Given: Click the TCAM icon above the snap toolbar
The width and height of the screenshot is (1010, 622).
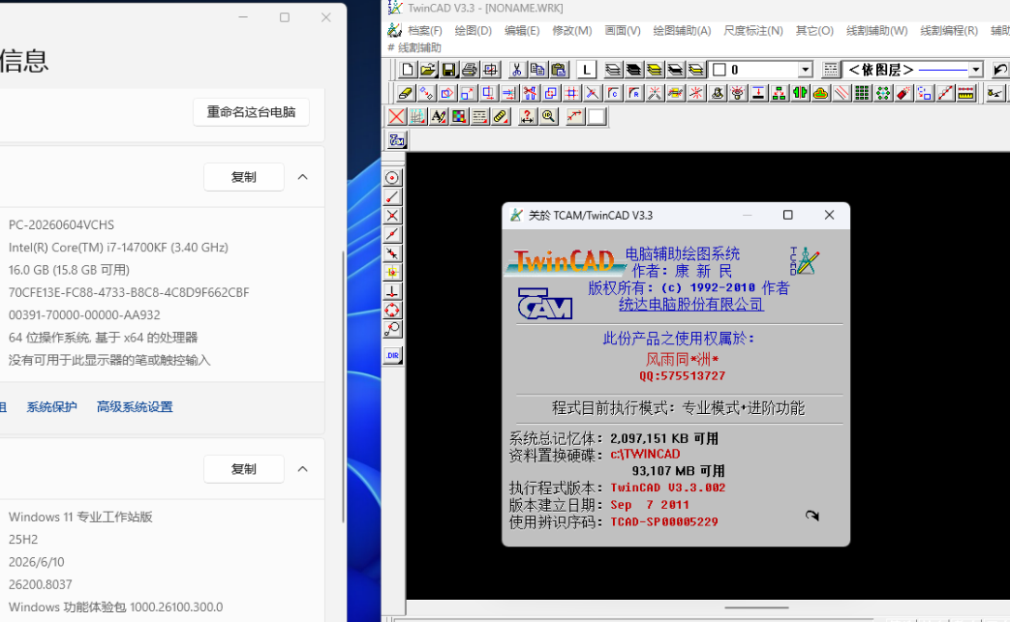Looking at the screenshot, I should [x=397, y=139].
